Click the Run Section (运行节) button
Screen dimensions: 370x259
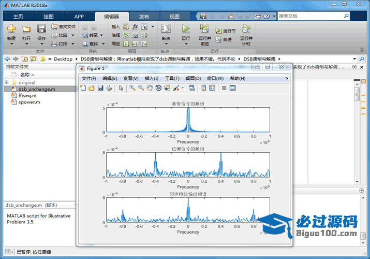coord(226,31)
